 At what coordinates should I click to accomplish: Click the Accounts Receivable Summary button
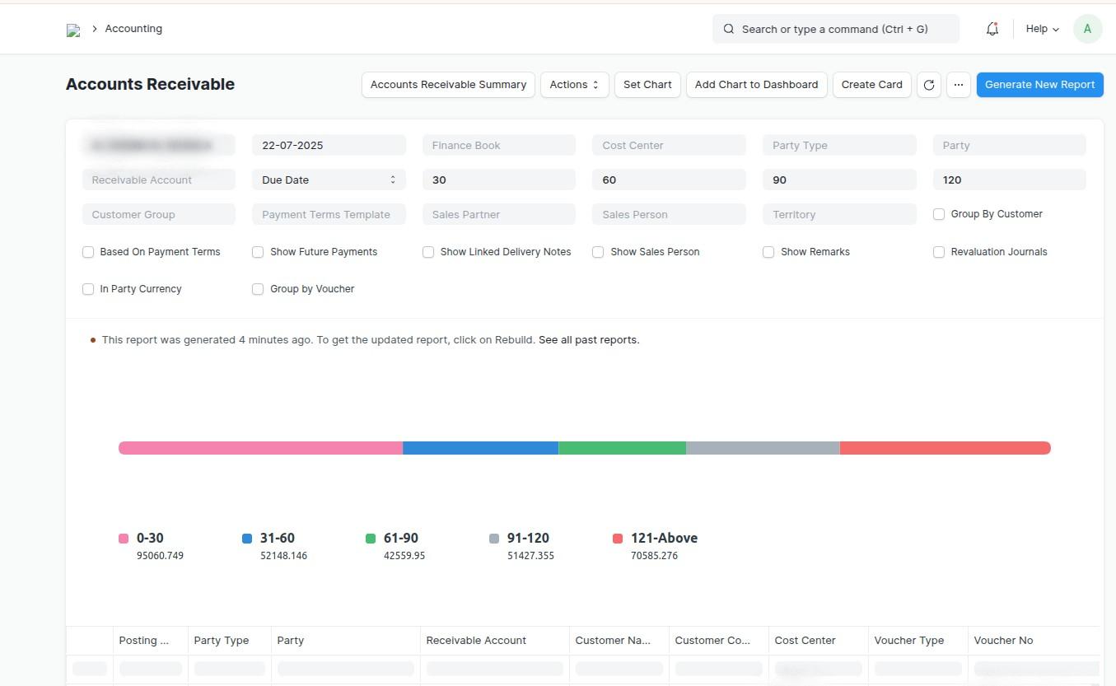448,84
